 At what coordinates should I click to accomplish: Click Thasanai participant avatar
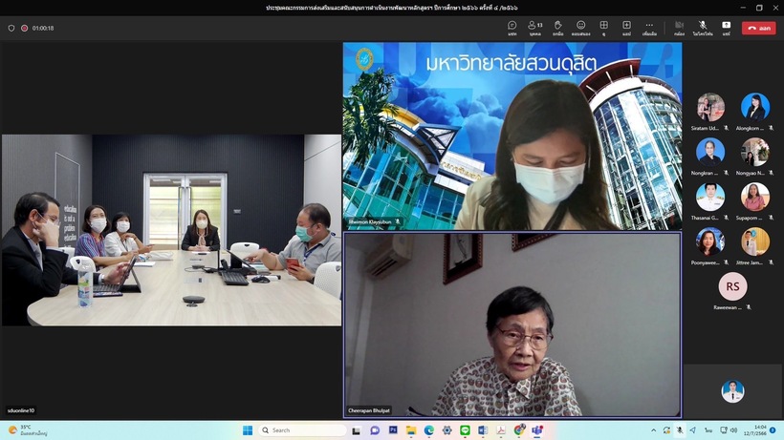coord(710,197)
